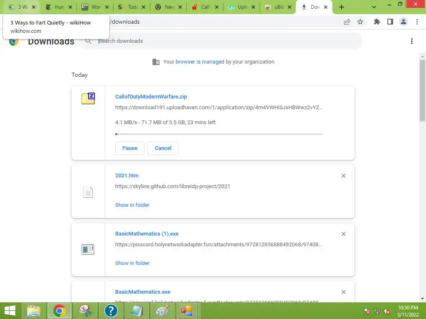Switch to the Wor tab
The width and height of the screenshot is (426, 319).
pos(95,7)
